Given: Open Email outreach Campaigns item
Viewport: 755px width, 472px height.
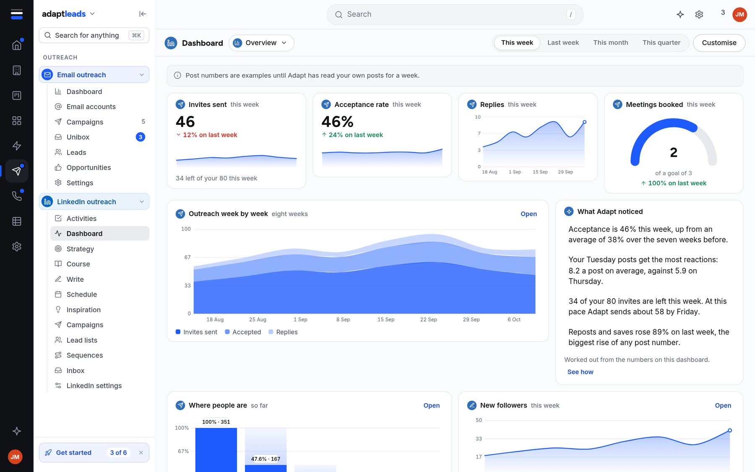Looking at the screenshot, I should click(x=100, y=122).
